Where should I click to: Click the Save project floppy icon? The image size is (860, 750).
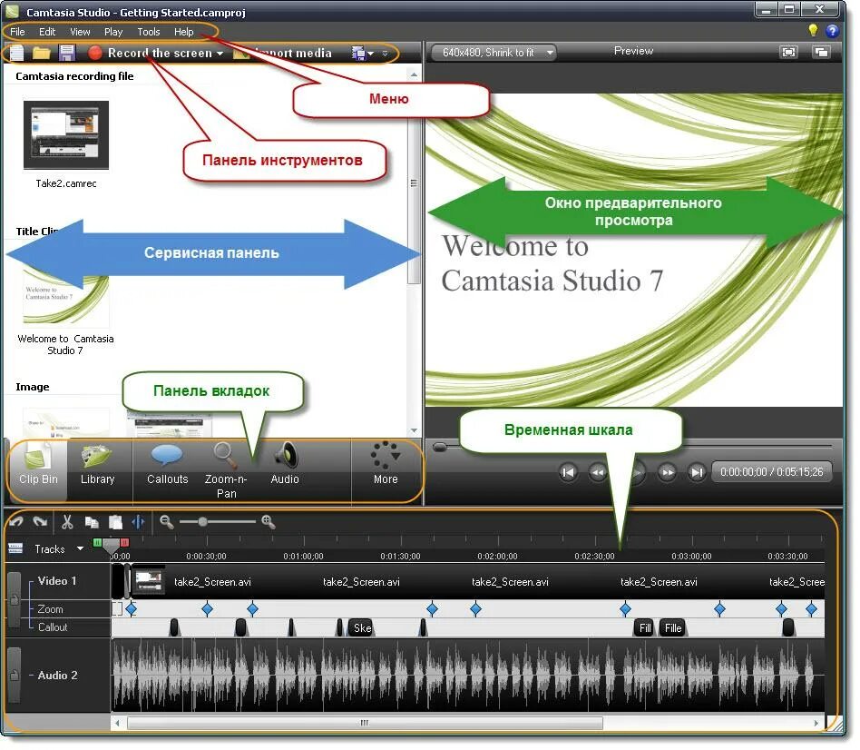click(67, 54)
